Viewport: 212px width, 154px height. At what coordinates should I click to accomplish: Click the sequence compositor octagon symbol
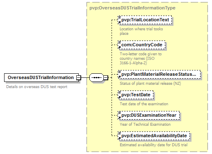click(x=97, y=77)
